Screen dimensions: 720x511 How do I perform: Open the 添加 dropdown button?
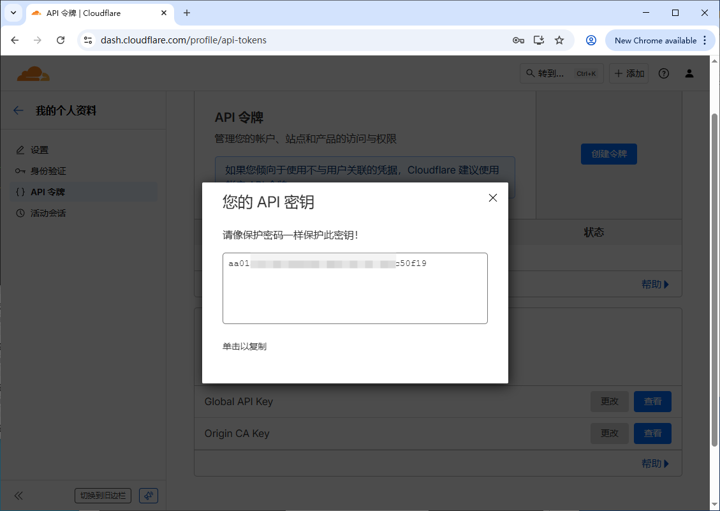click(629, 73)
